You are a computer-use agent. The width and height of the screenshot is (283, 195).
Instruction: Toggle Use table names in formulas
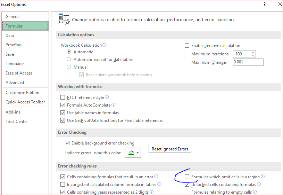click(63, 113)
